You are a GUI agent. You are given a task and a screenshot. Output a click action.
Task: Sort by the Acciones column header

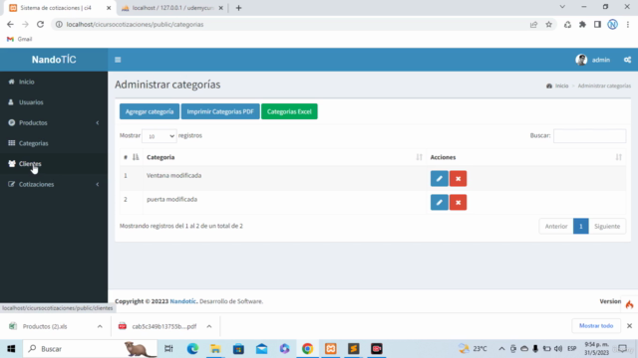(526, 157)
